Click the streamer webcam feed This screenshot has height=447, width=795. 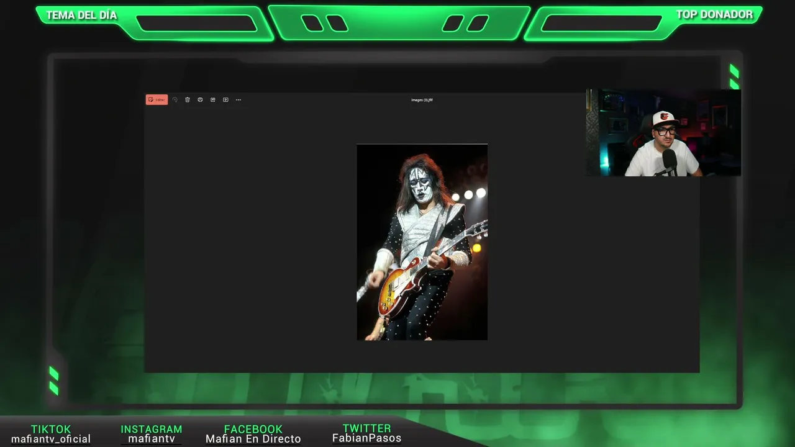(x=663, y=133)
